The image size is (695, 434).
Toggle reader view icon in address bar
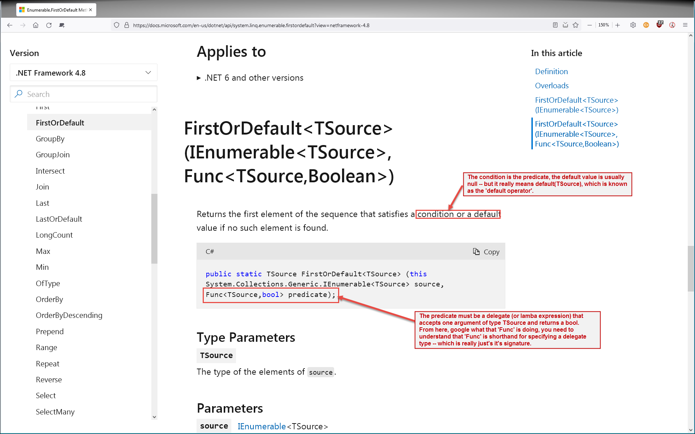click(555, 25)
